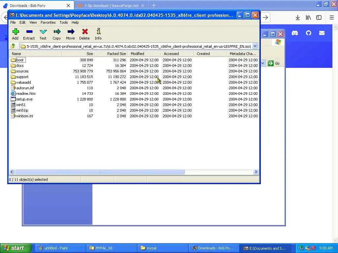This screenshot has width=338, height=253.
Task: Sort by Name column header
Action: [x=36, y=54]
